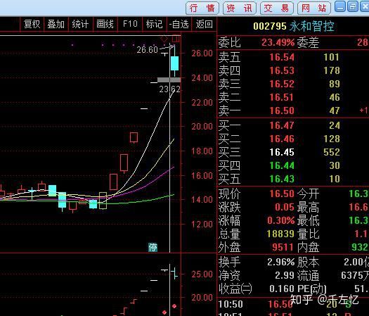
Task: Open the 资讯 news tab
Action: point(239,8)
